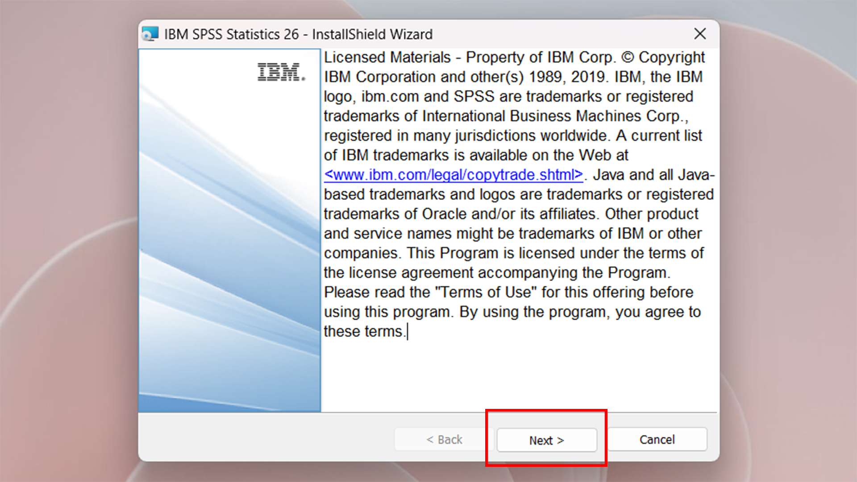Screen dimensions: 857x482
Task: Click the greyed-out Back button
Action: 444,440
